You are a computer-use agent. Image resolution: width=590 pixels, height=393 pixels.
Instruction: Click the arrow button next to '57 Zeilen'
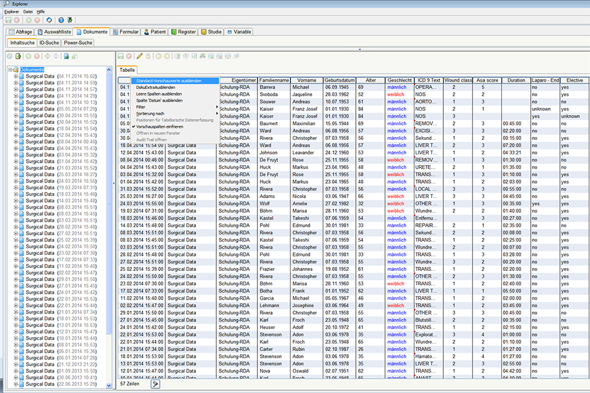point(156,384)
